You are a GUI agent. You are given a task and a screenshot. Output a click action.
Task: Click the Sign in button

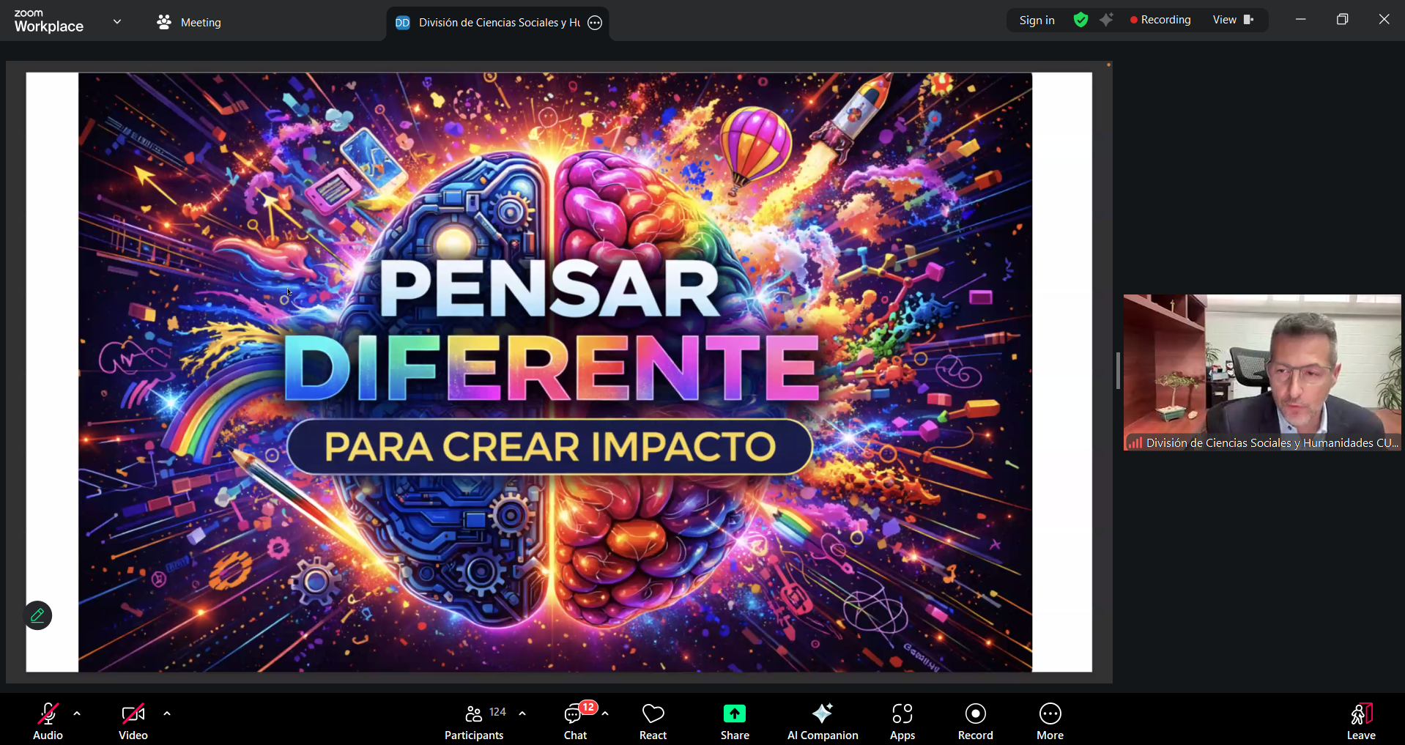1037,20
